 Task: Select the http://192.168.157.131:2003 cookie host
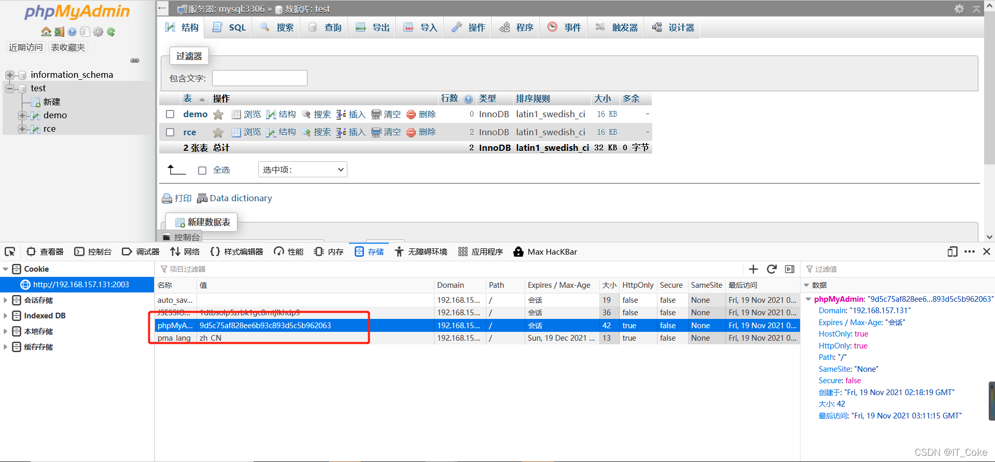[77, 284]
